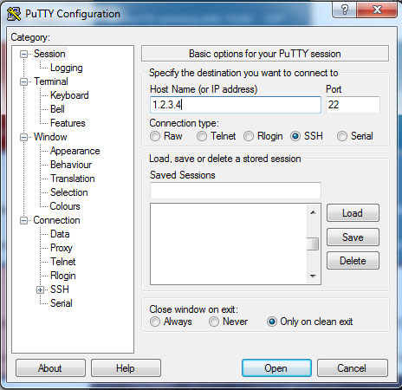Screen dimensions: 402x390
Task: Open the Terminal category
Action: (x=51, y=81)
